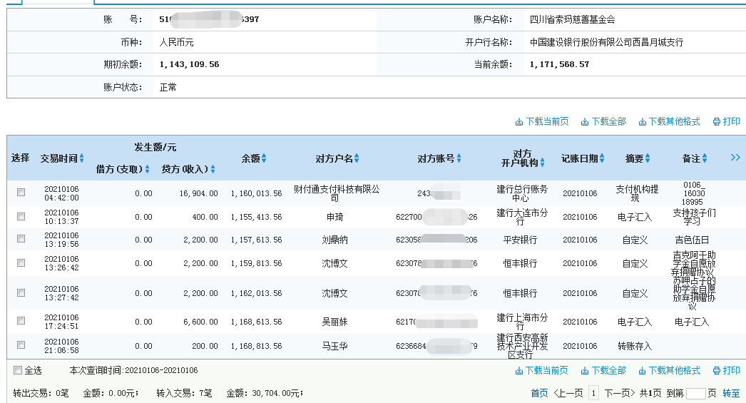The height and width of the screenshot is (403, 746).
Task: Check the row for 申琦 transaction
Action: (x=21, y=217)
